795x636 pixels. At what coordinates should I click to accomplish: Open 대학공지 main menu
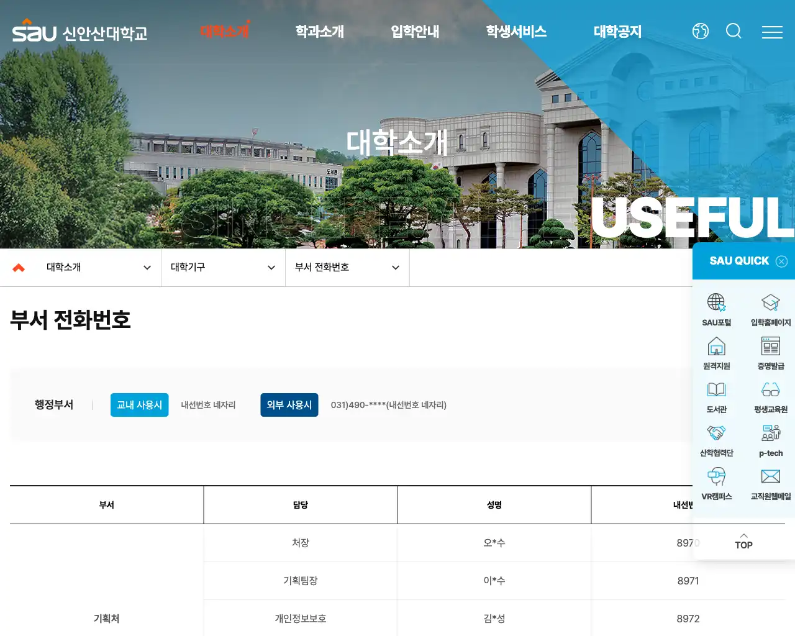(x=617, y=31)
